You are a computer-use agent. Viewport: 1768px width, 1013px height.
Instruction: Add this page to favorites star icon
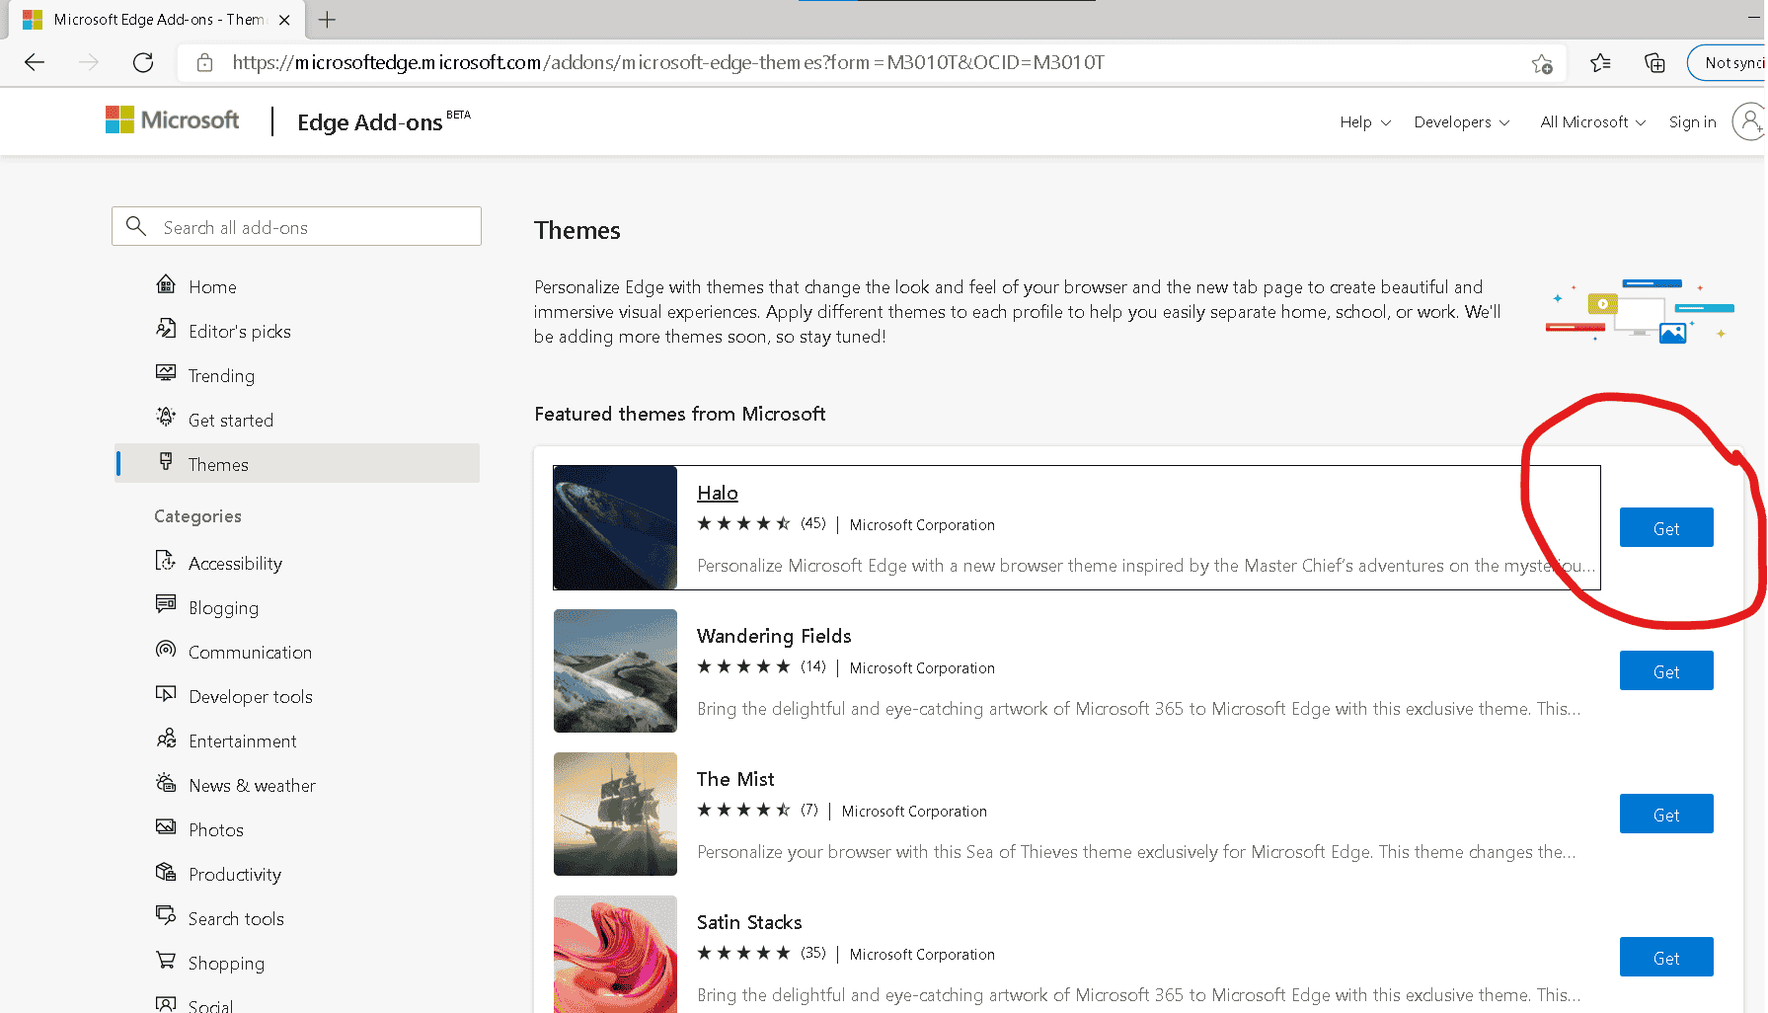pos(1541,63)
